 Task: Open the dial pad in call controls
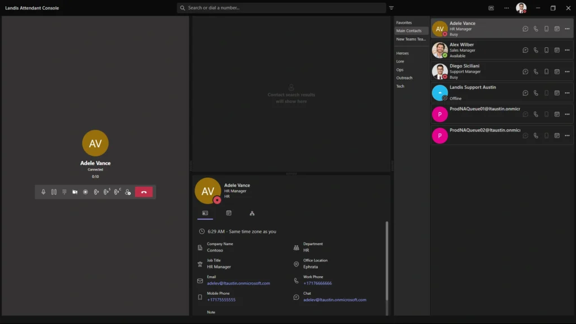click(64, 192)
